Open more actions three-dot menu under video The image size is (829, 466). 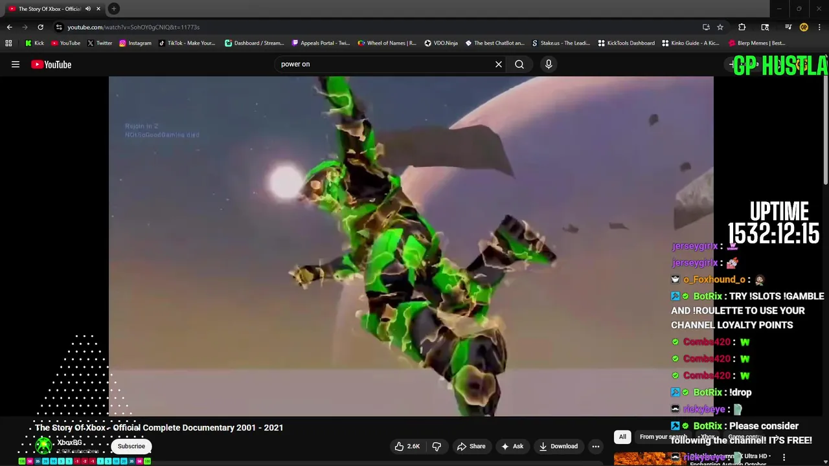point(596,446)
